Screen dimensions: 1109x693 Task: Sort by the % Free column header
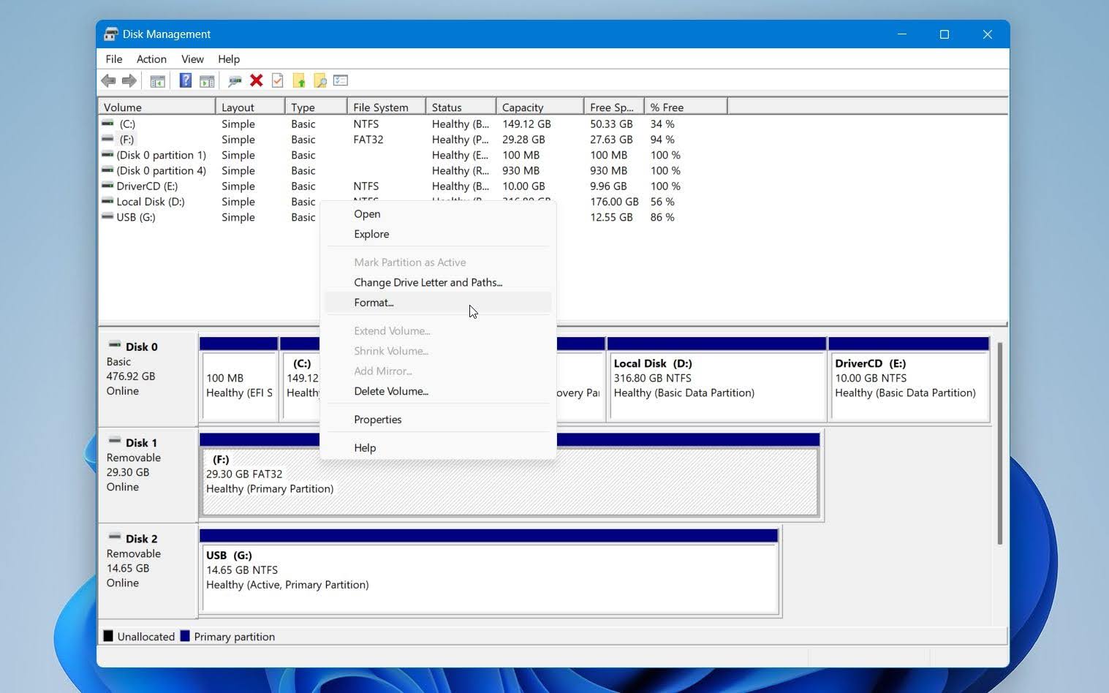pyautogui.click(x=686, y=107)
